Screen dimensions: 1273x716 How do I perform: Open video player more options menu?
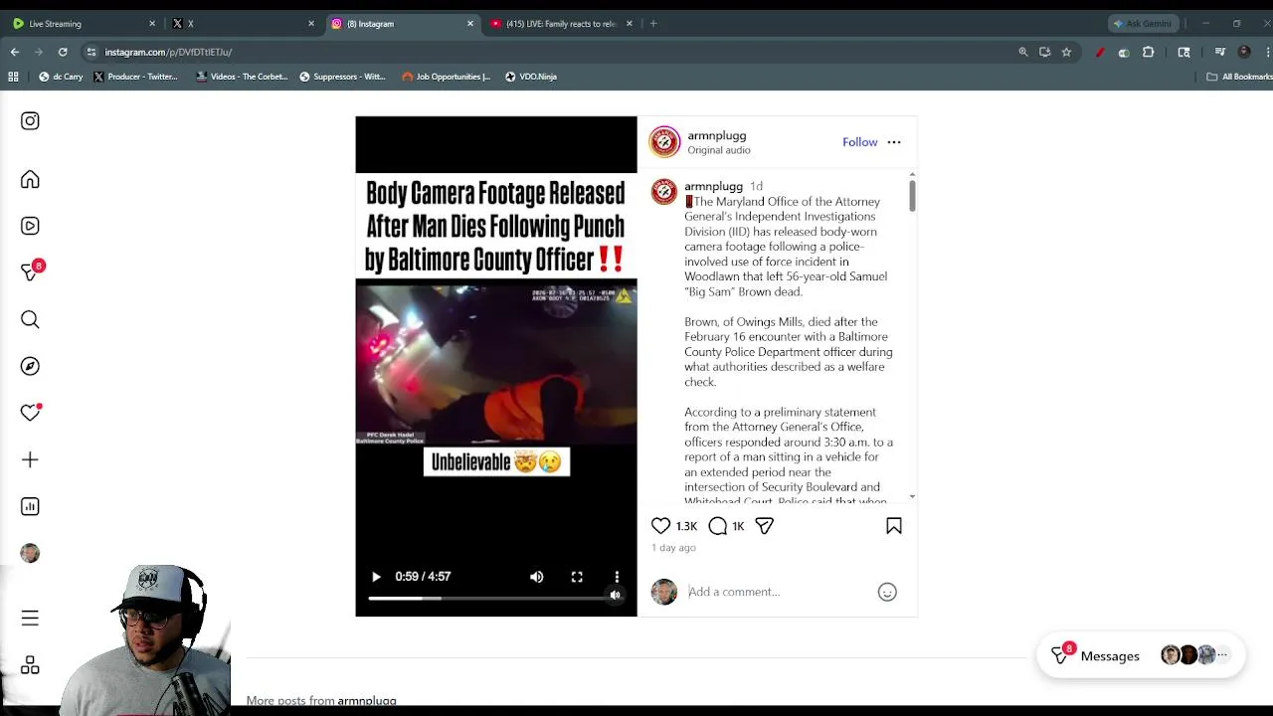(617, 577)
